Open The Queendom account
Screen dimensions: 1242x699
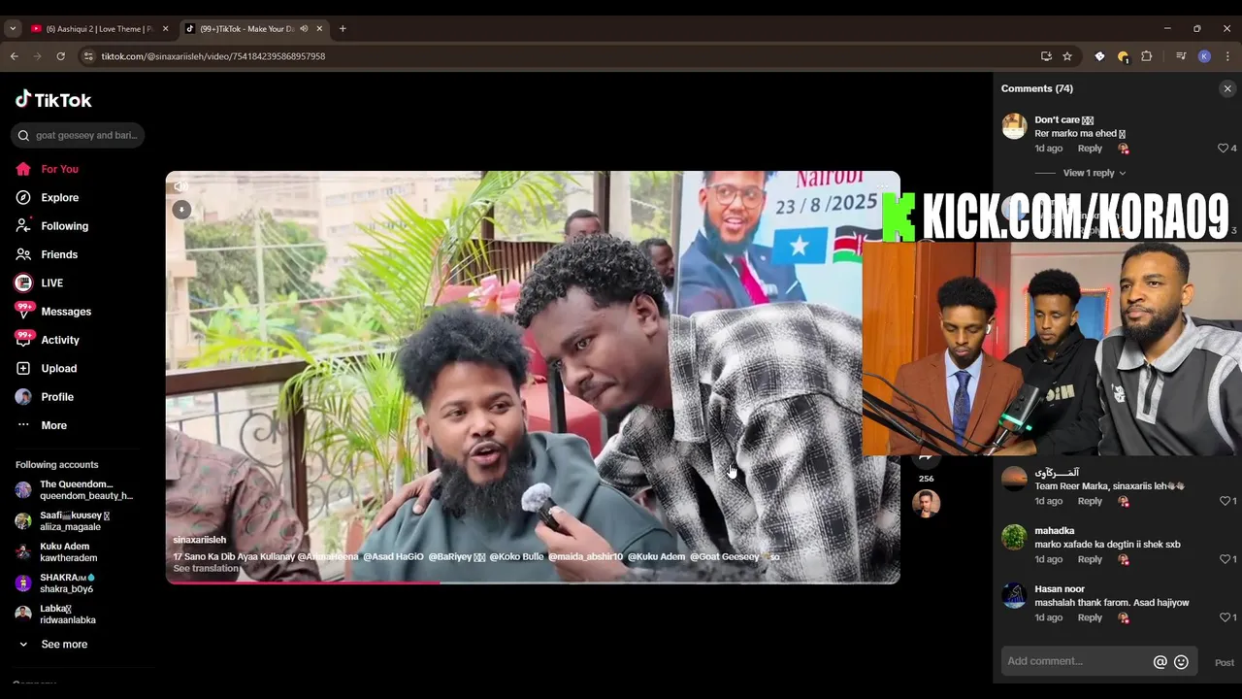tap(75, 490)
